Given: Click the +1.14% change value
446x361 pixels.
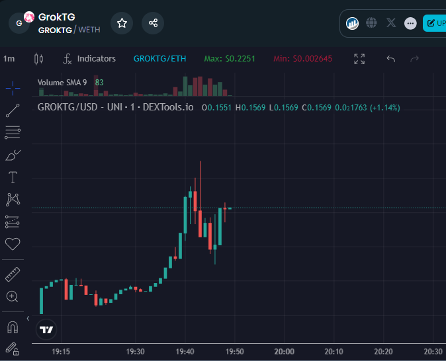Looking at the screenshot, I should (385, 108).
